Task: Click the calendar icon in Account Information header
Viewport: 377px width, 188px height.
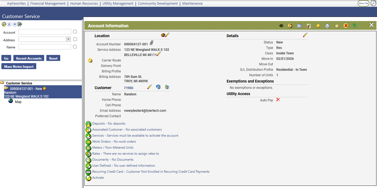Action: [300, 26]
